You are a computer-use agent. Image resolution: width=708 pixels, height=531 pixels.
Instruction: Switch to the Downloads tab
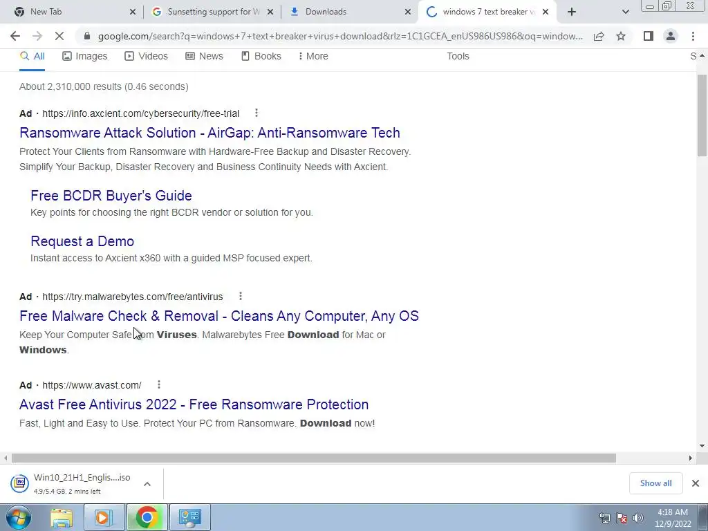coord(350,12)
